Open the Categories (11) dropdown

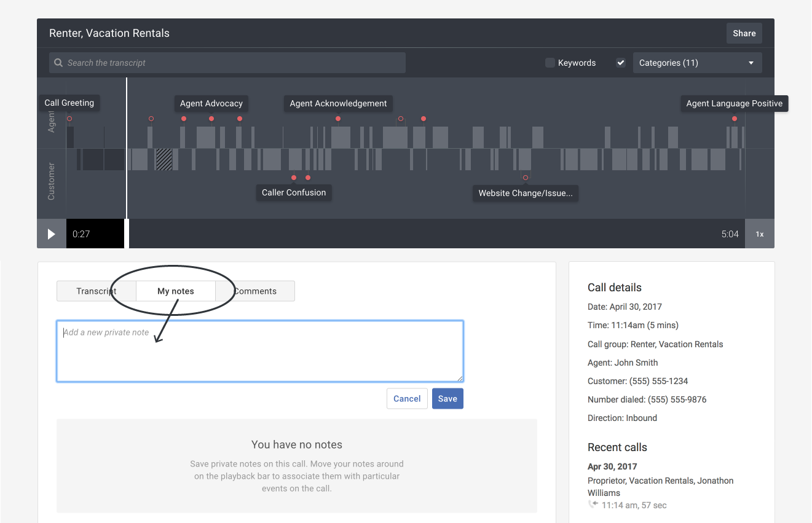[x=697, y=63]
